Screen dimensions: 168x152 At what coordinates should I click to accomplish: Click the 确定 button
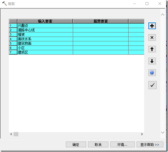(76, 144)
